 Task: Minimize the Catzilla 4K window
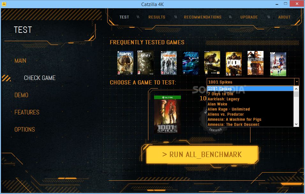[277, 4]
